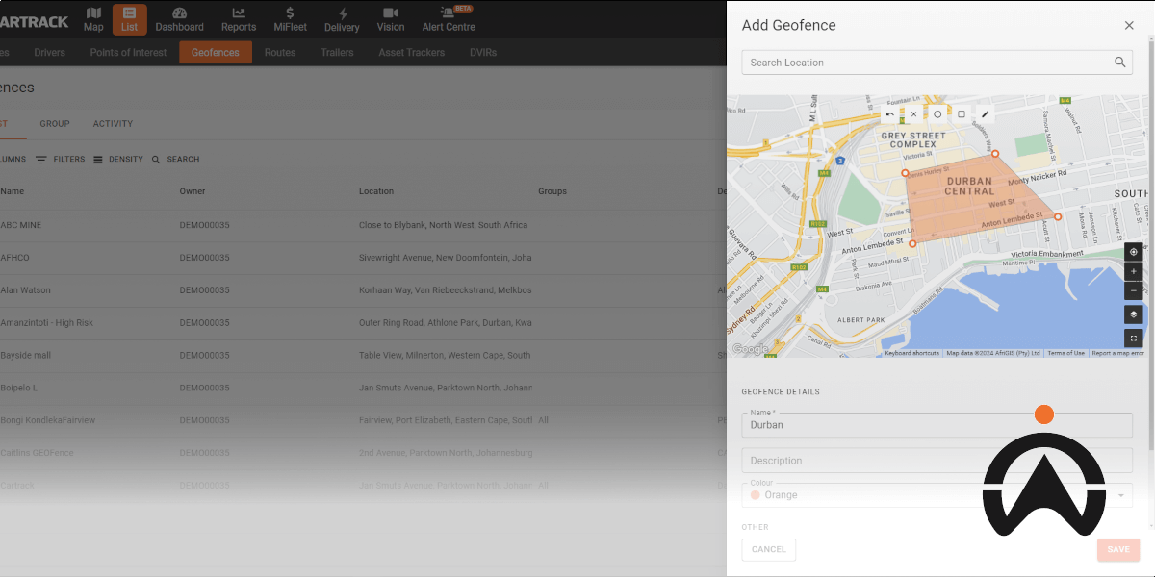Select the rectangle drawing tool

[x=962, y=114]
